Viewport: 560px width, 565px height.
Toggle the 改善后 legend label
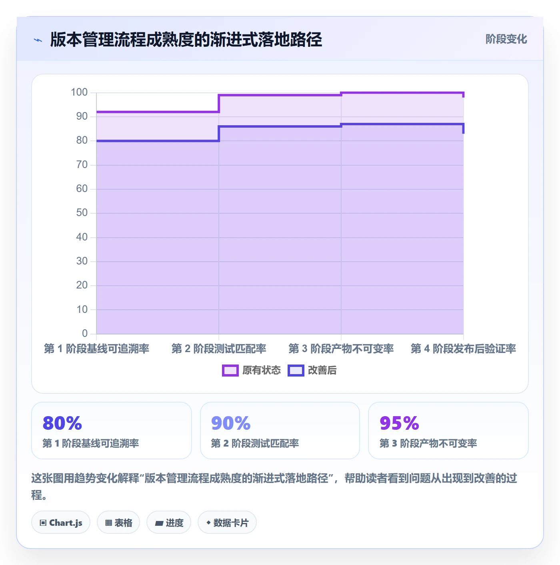coord(322,371)
